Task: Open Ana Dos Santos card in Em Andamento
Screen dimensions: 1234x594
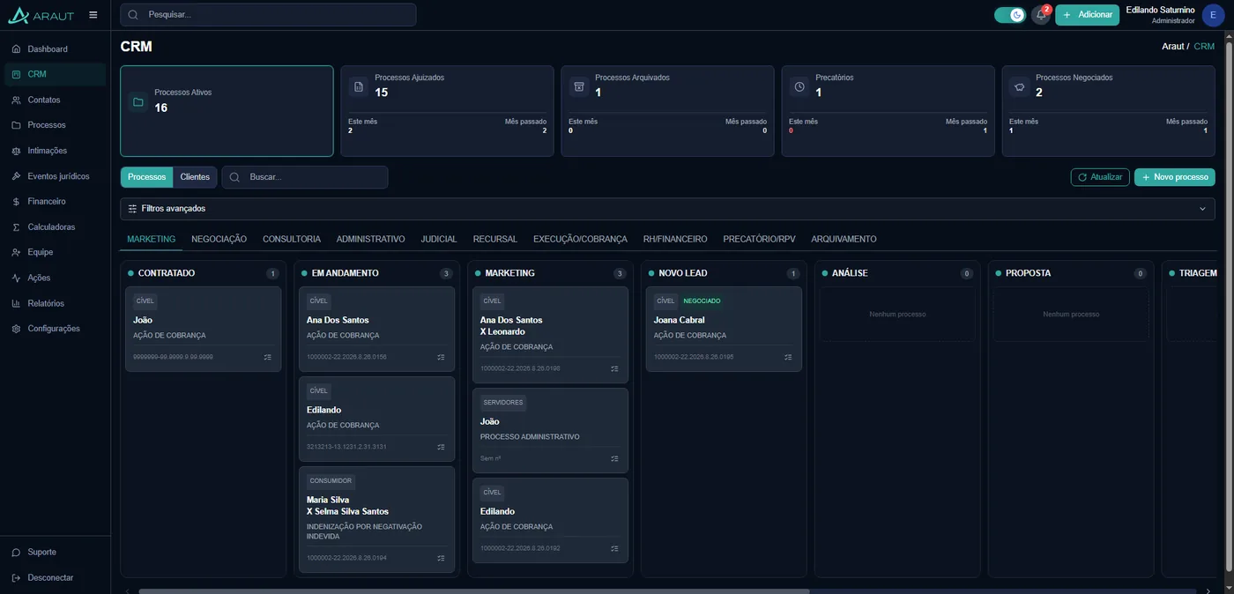Action: coord(376,329)
